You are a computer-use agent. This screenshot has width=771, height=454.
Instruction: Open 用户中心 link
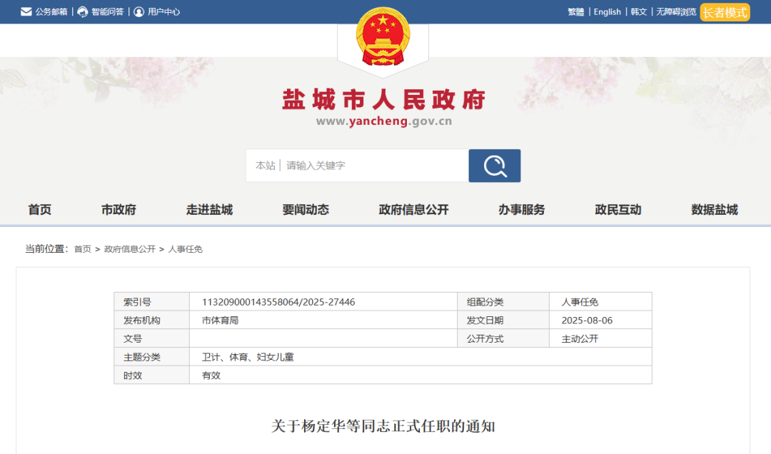[164, 12]
